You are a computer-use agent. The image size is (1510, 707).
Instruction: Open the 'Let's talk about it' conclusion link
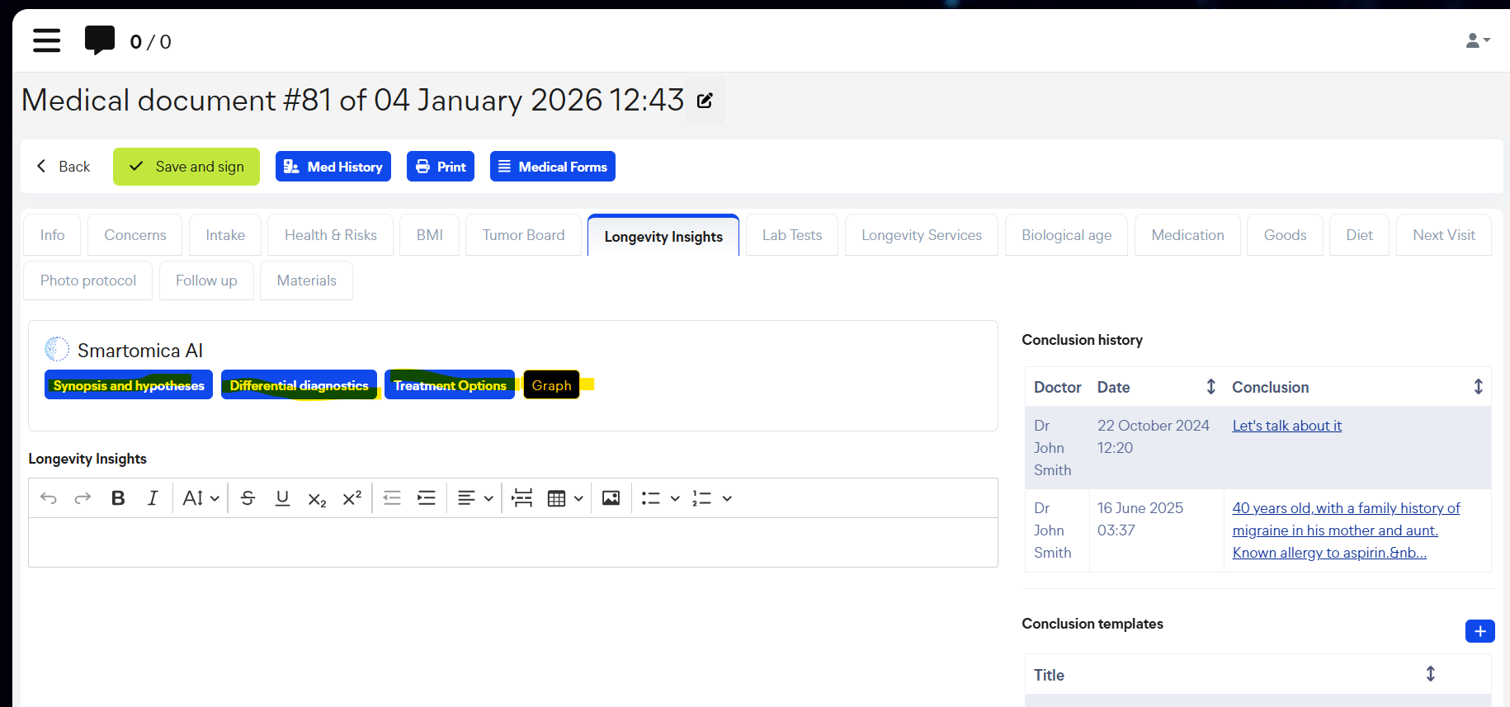(x=1286, y=426)
